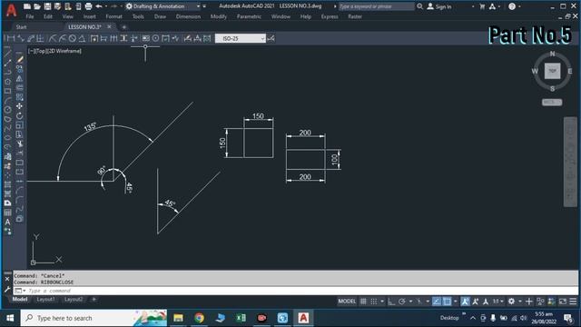
Task: Select the Rectangle draw tool
Action: pos(7,91)
